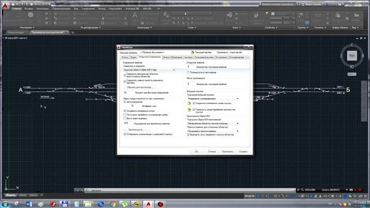Open the Layer Properties icon in the ribbon
Viewport: 370px width, 208px height.
coord(166,16)
